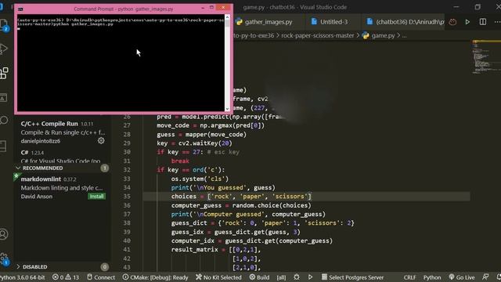501x282 pixels.
Task: Click the RECOMMENDED count badge
Action: (x=104, y=168)
